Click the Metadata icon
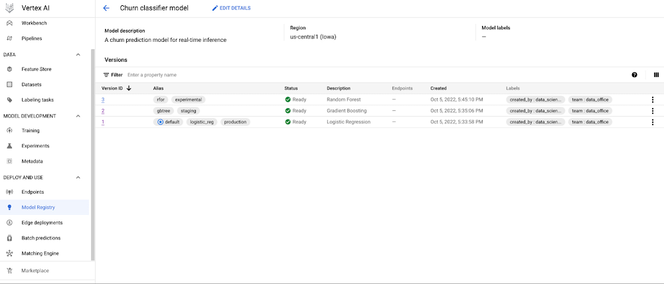Screen dimensions: 664x284 pos(9,161)
